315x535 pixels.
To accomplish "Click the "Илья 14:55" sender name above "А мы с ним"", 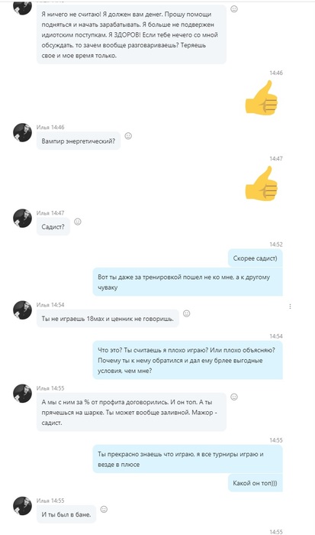I will pos(50,388).
